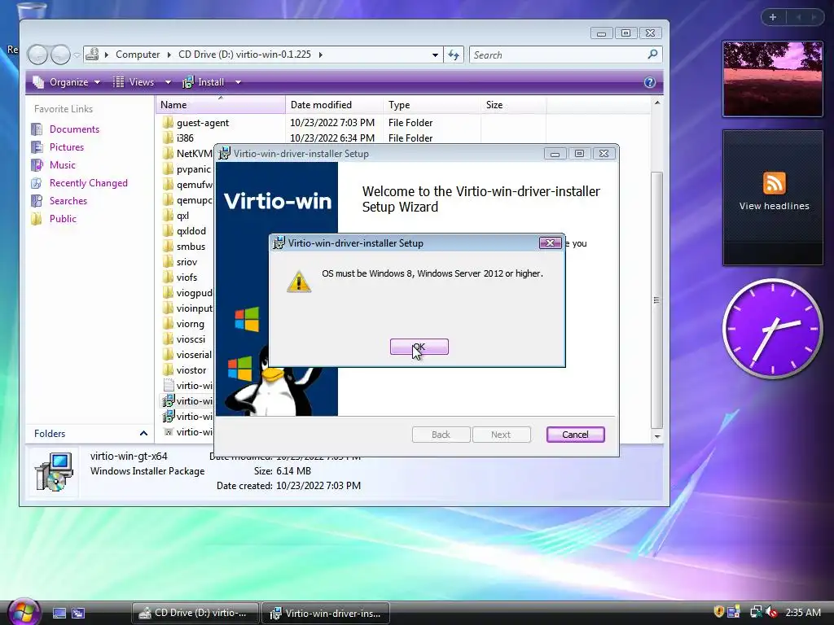This screenshot has width=834, height=625.
Task: Open Recently Changed in Favorite Links
Action: (88, 183)
